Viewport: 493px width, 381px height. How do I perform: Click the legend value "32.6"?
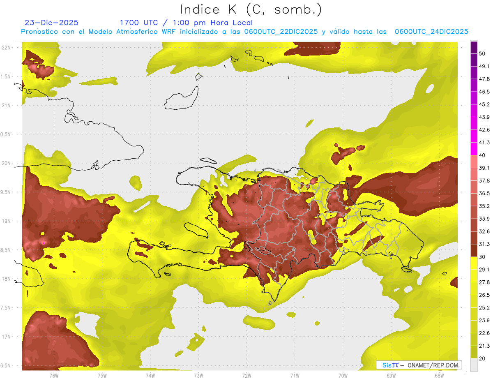pyautogui.click(x=485, y=231)
